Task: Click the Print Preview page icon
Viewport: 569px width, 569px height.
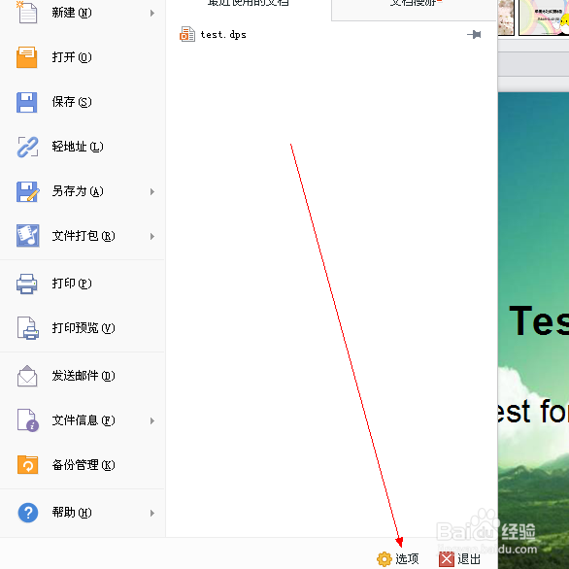Action: (27, 328)
